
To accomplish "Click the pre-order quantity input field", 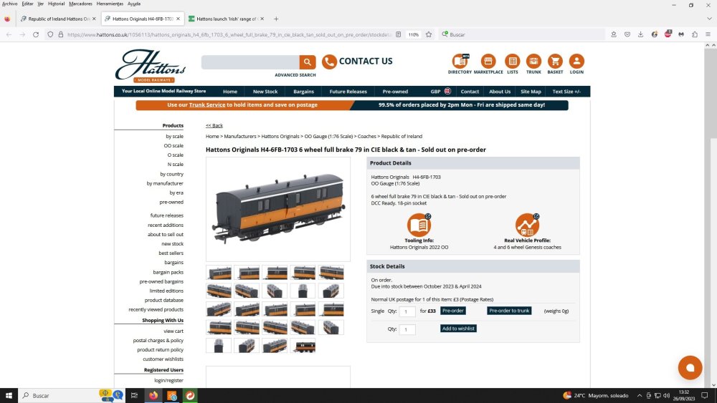I will point(407,311).
